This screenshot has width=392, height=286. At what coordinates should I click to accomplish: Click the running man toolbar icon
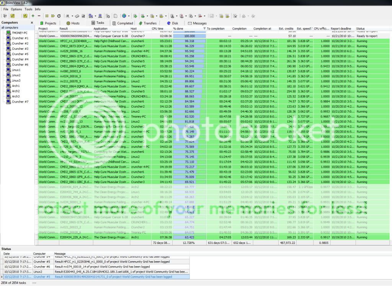[x=67, y=16]
